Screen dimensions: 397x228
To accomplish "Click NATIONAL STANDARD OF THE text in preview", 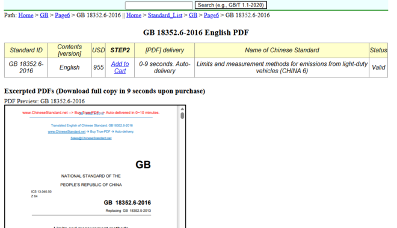I will coord(91,176).
